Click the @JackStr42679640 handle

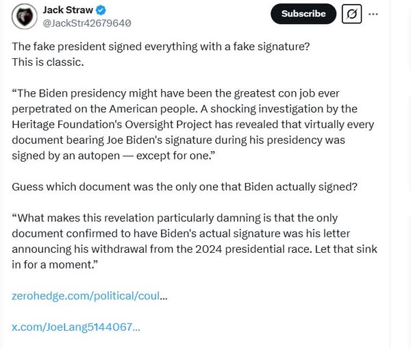tap(87, 23)
